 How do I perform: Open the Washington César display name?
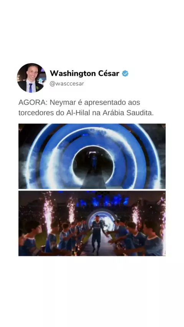pos(85,74)
